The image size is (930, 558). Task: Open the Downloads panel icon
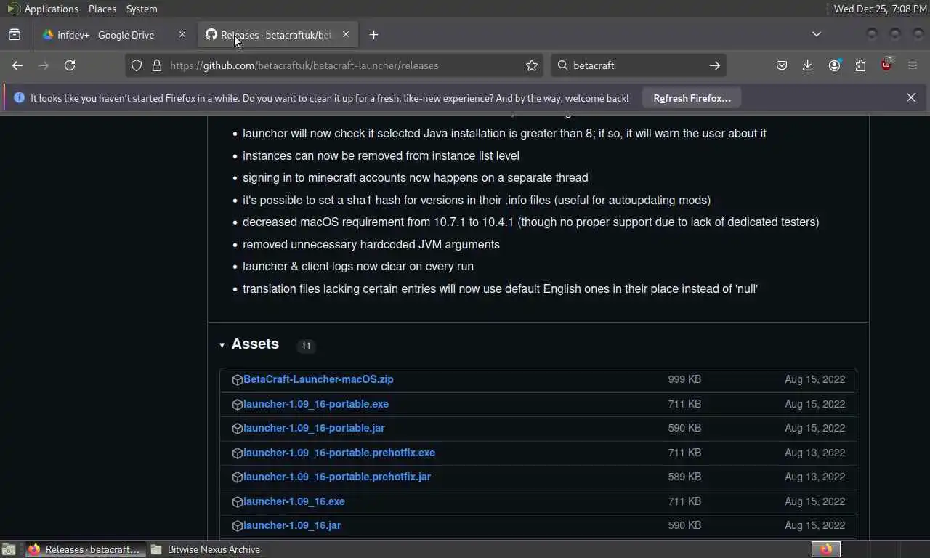click(x=807, y=65)
